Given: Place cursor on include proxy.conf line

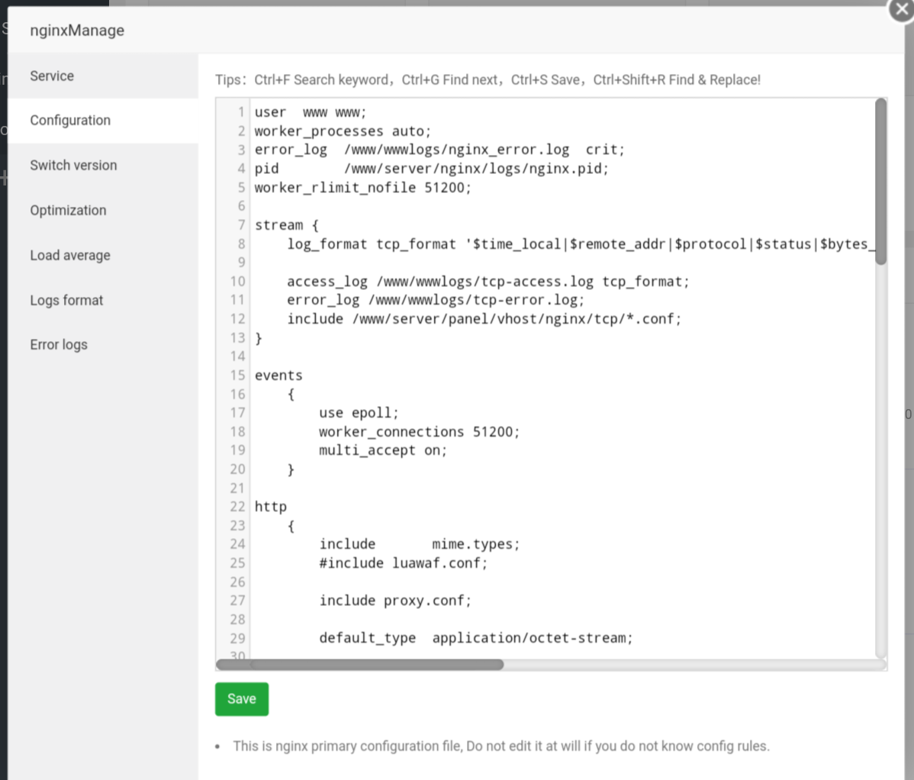Looking at the screenshot, I should pos(394,601).
